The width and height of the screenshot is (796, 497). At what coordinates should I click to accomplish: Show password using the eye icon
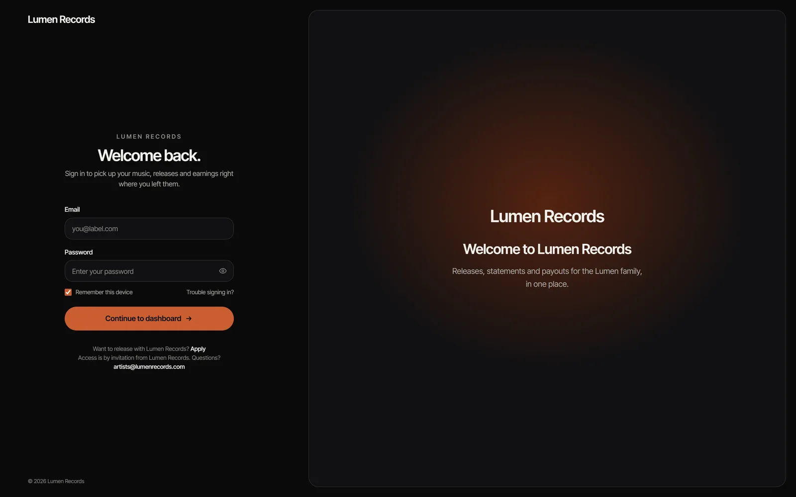tap(223, 271)
